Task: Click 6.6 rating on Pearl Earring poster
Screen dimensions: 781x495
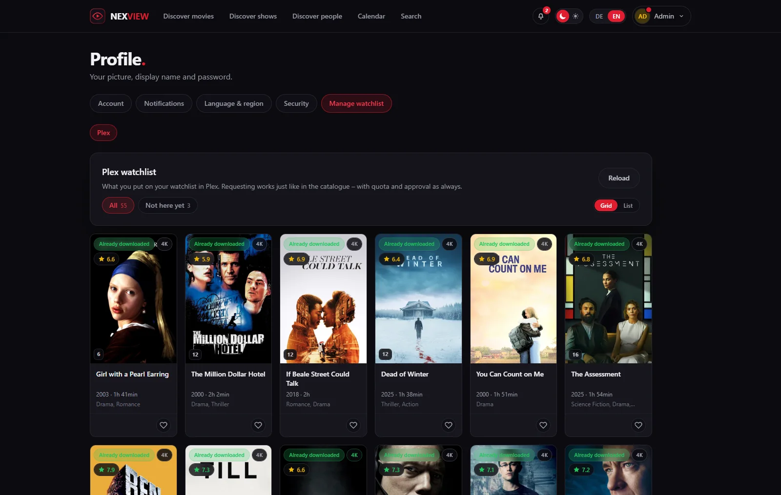Action: point(107,259)
